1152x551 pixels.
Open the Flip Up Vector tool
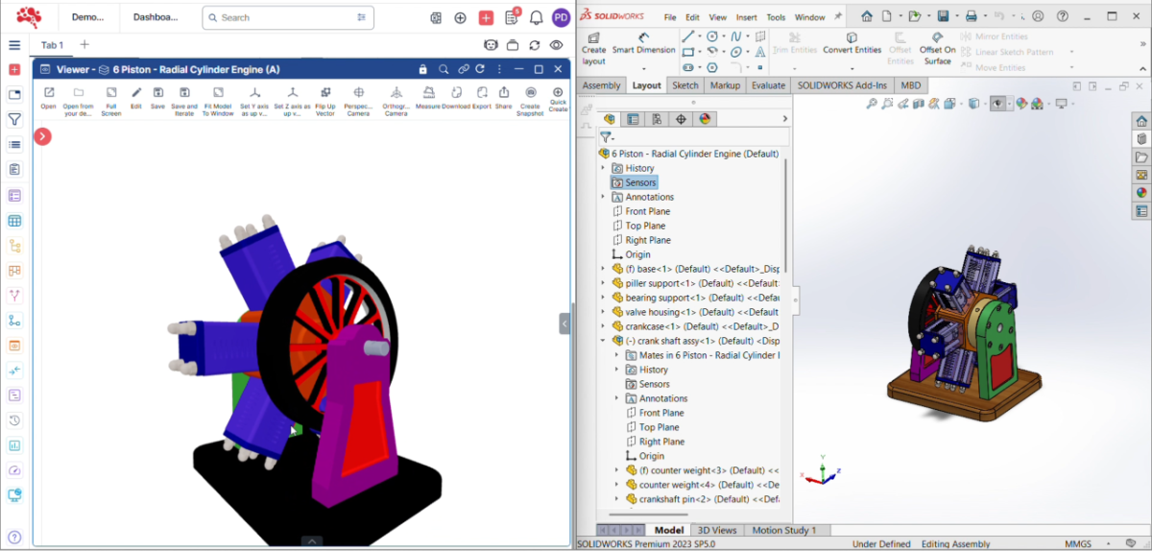325,97
